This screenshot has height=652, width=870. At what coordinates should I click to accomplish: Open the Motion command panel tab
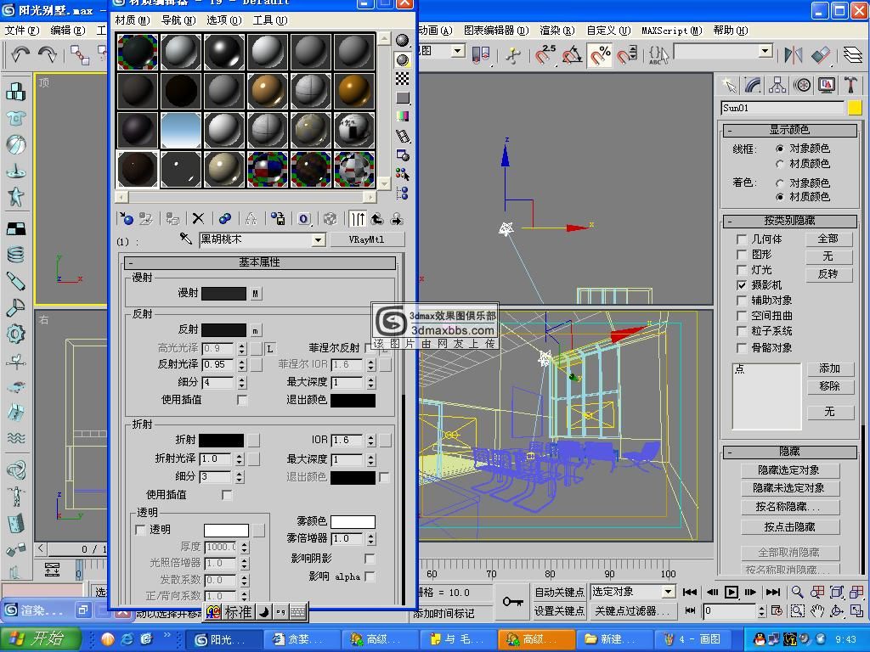click(802, 85)
